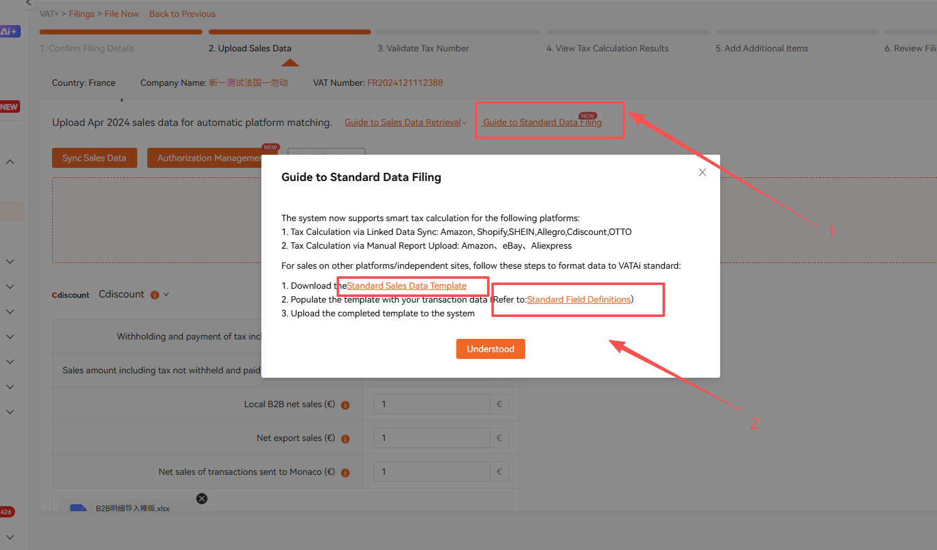This screenshot has width=937, height=550.
Task: Click the Sync Sales Data button
Action: pos(94,158)
